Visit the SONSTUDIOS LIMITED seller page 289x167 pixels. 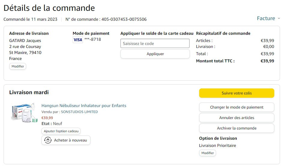[x=79, y=112]
